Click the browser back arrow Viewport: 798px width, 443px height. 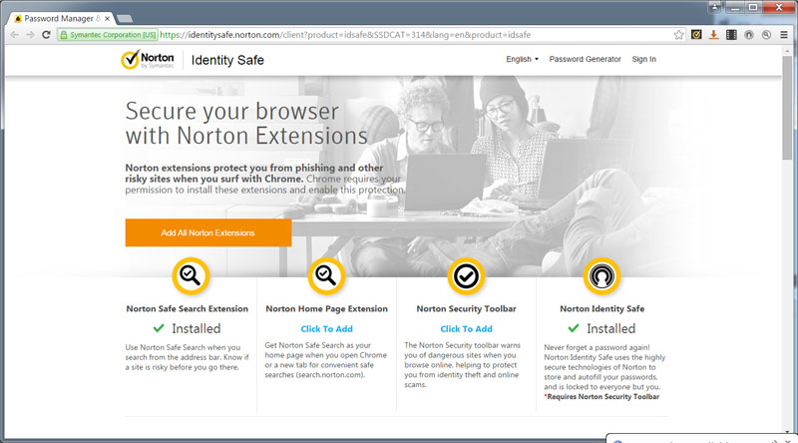coord(14,35)
